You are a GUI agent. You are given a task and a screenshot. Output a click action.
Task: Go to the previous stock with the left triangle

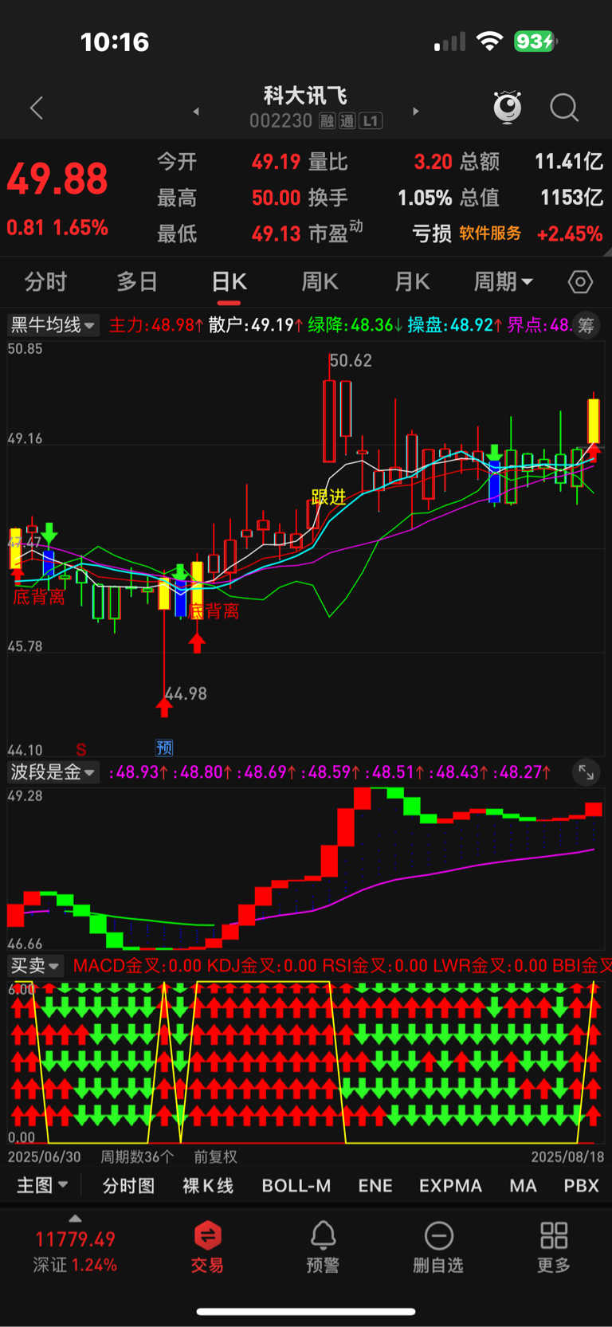196,112
